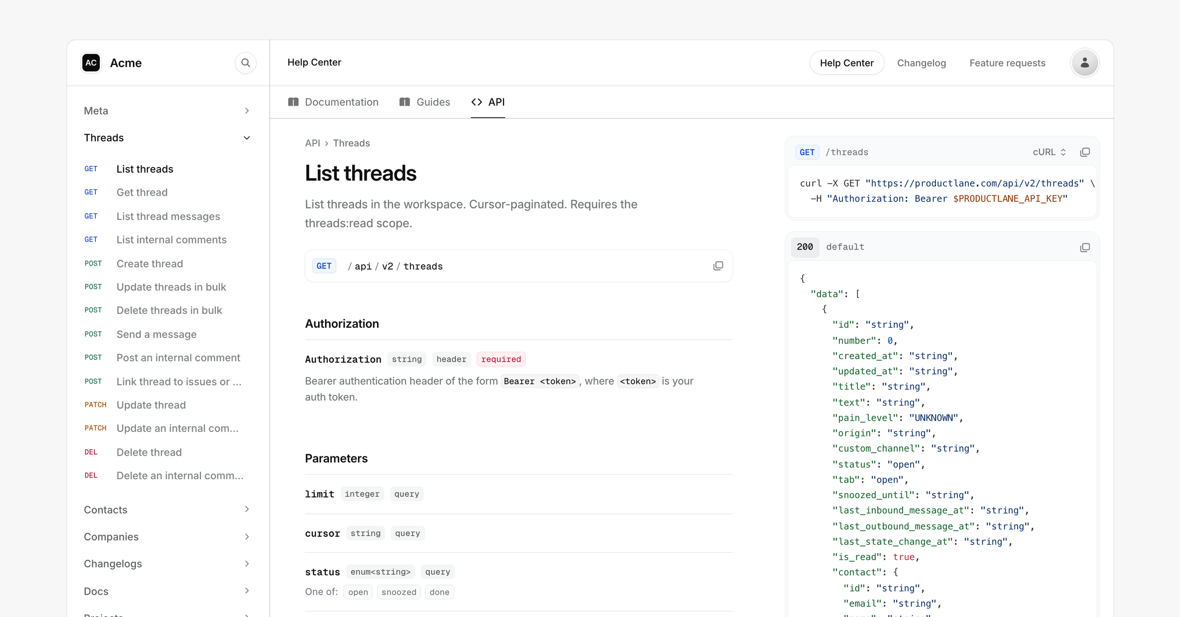The image size is (1180, 617).
Task: Click the API code brackets icon
Action: [x=476, y=102]
